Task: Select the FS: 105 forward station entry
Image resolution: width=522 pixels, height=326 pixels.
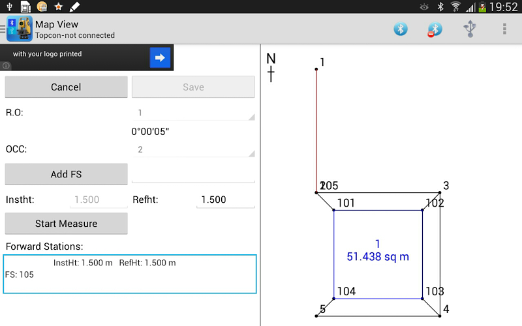Action: point(20,274)
